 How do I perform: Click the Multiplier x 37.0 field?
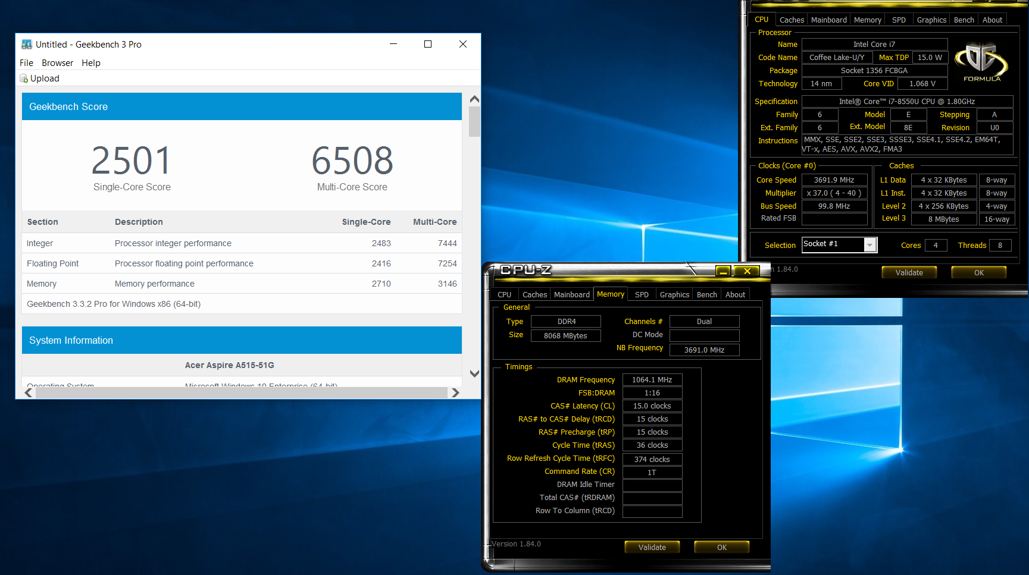pos(834,193)
